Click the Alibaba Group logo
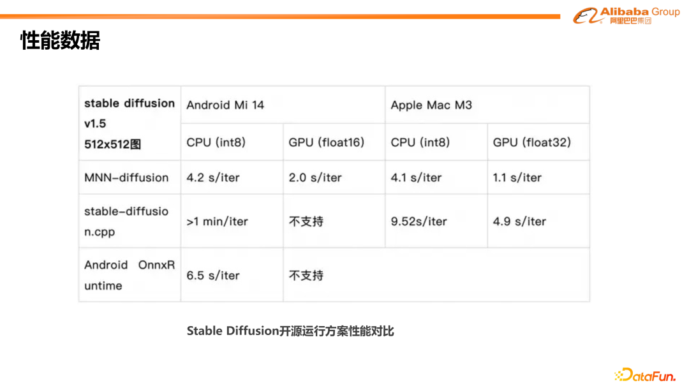Screen dimensions: 689x388 (x=626, y=16)
